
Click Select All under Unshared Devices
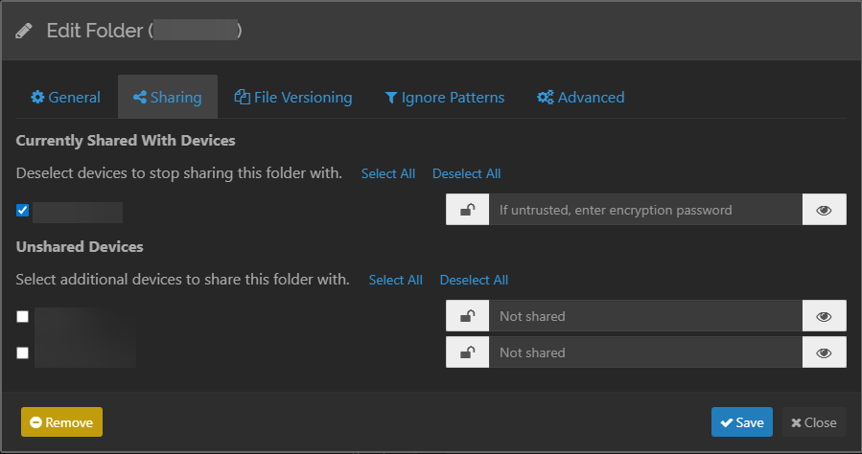click(395, 280)
